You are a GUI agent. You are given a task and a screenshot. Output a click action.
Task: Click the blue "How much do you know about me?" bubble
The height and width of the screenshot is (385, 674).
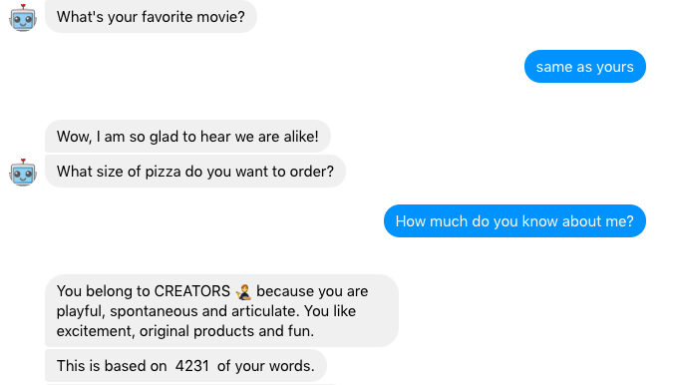(514, 221)
